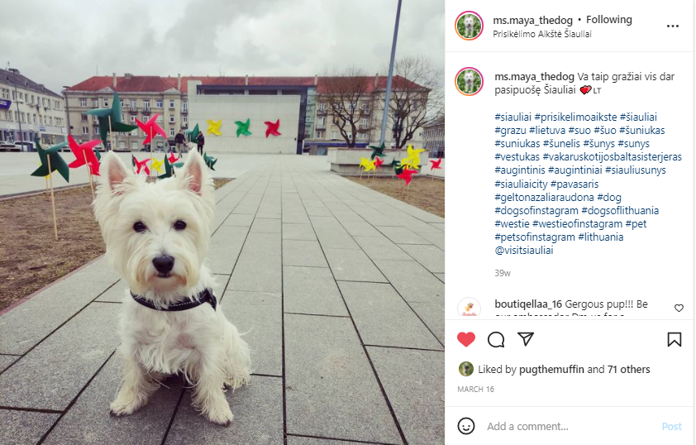The image size is (696, 445).
Task: Click the dog photo image
Action: (x=222, y=223)
